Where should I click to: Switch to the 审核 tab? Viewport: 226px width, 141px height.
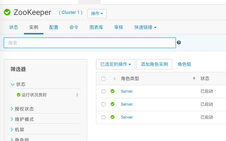119,27
